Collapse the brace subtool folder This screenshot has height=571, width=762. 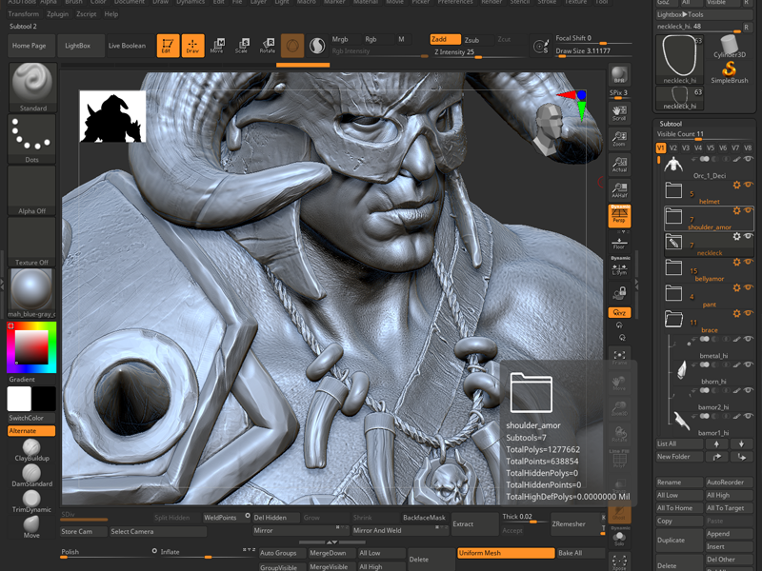(x=673, y=321)
